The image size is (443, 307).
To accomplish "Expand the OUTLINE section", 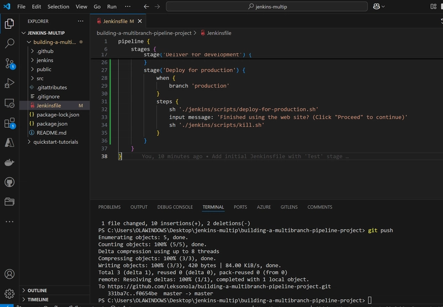I will click(x=37, y=290).
